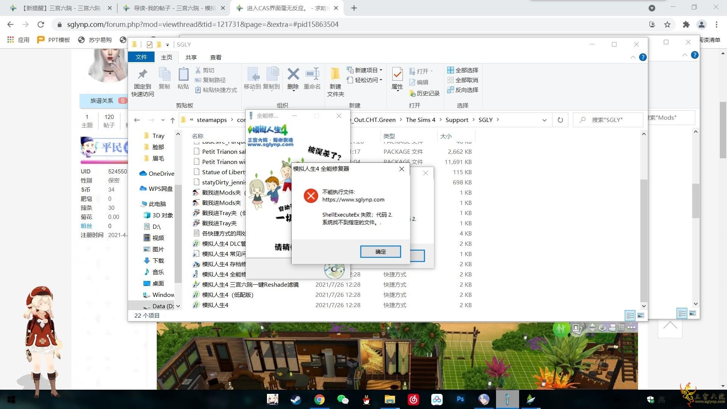Click 编辑 edit item in ribbon
Image resolution: width=727 pixels, height=409 pixels.
[x=419, y=82]
